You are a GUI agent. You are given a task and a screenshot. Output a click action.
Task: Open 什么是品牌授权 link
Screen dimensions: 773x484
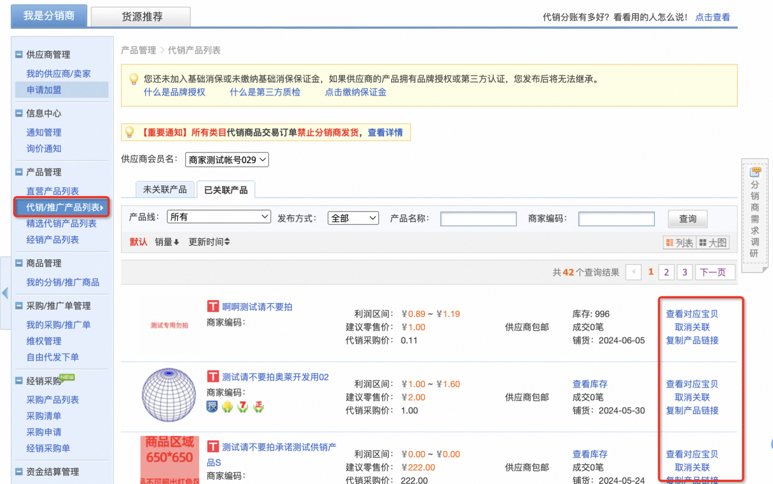pos(174,92)
